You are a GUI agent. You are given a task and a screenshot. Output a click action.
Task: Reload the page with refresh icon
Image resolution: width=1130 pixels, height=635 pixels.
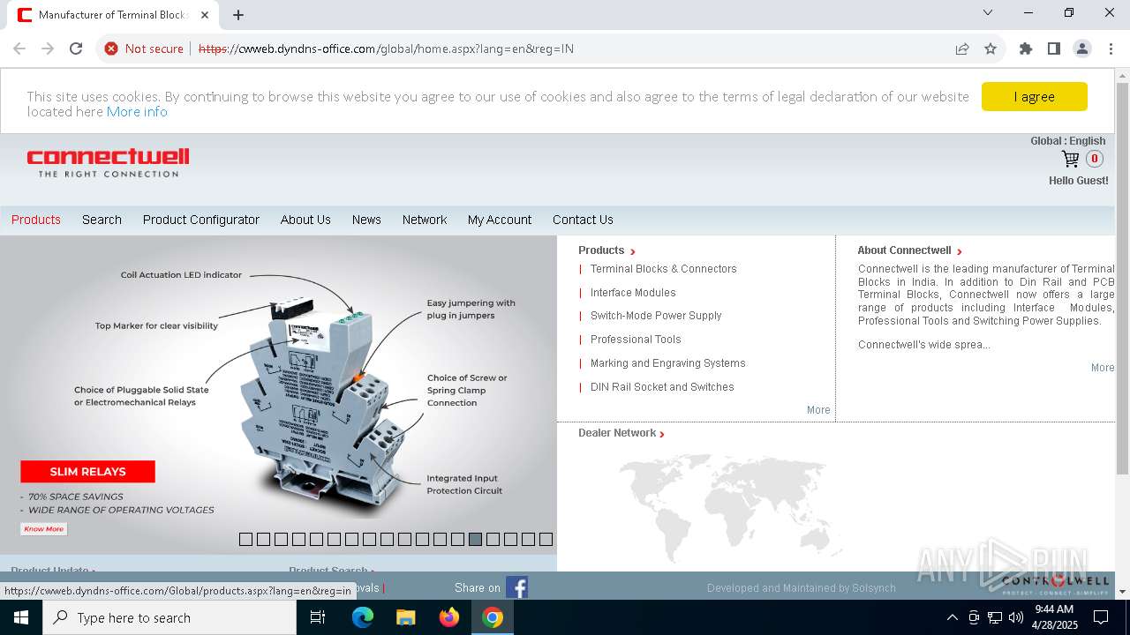point(76,49)
